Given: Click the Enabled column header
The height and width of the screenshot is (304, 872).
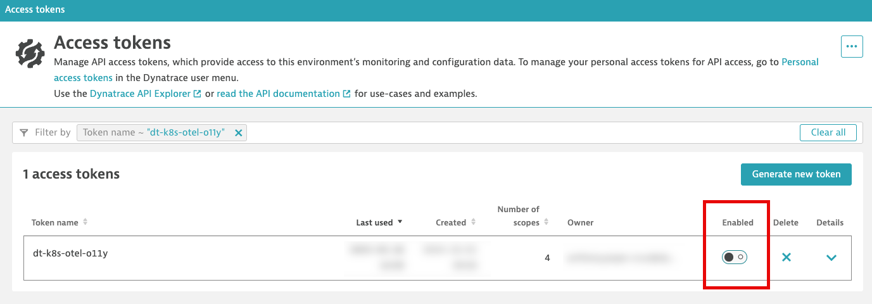Looking at the screenshot, I should click(738, 222).
